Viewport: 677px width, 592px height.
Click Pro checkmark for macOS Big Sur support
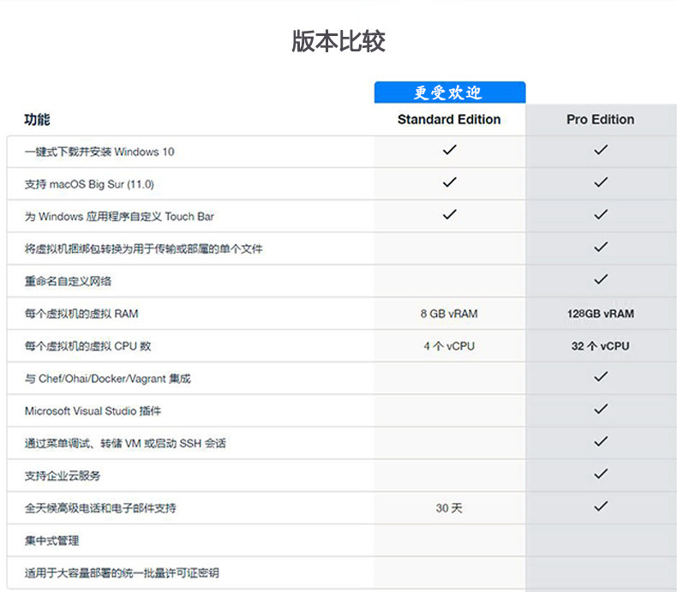tap(601, 182)
